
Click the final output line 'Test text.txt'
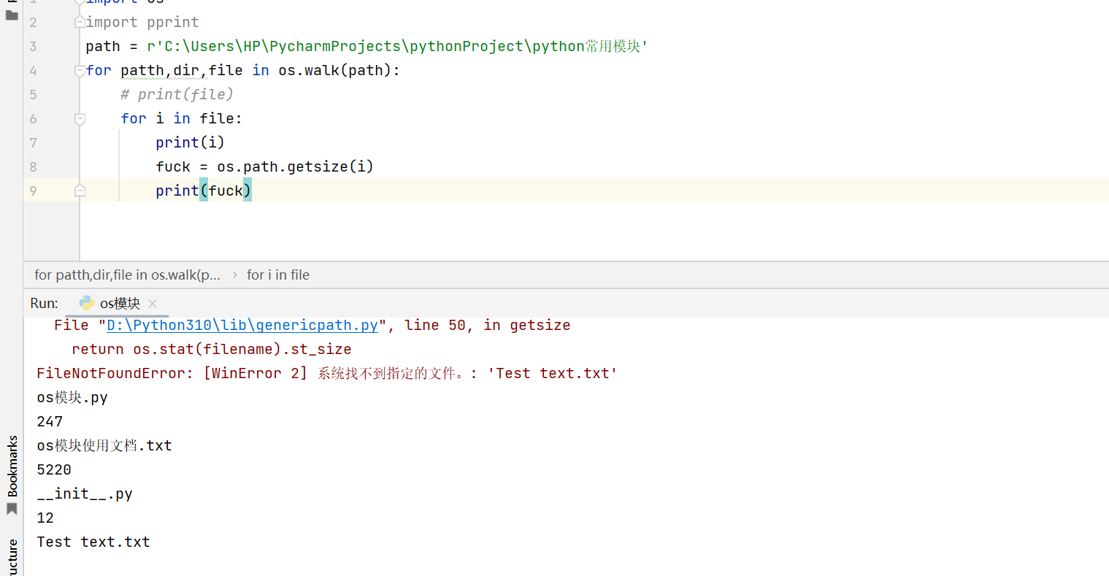pos(93,542)
